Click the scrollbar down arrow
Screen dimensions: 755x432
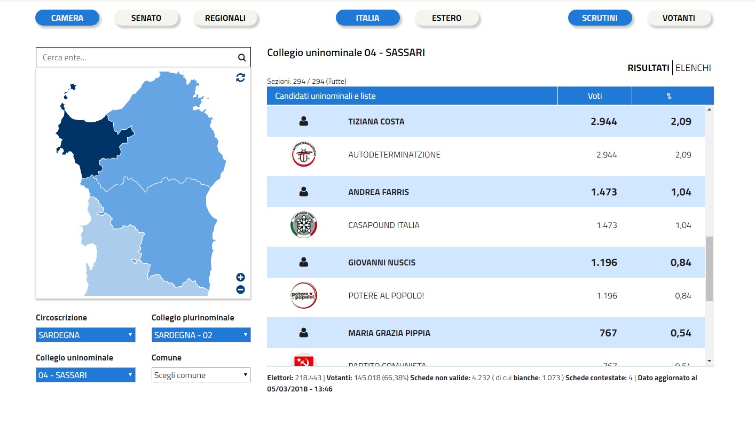709,360
